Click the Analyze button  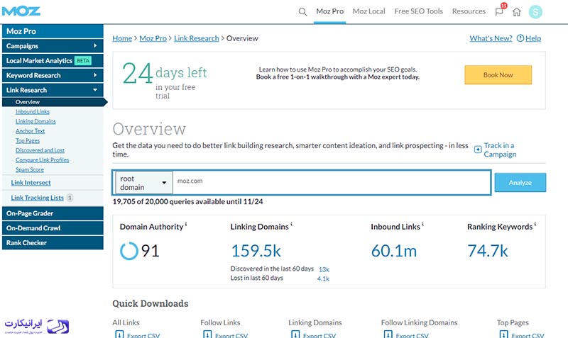pos(520,183)
